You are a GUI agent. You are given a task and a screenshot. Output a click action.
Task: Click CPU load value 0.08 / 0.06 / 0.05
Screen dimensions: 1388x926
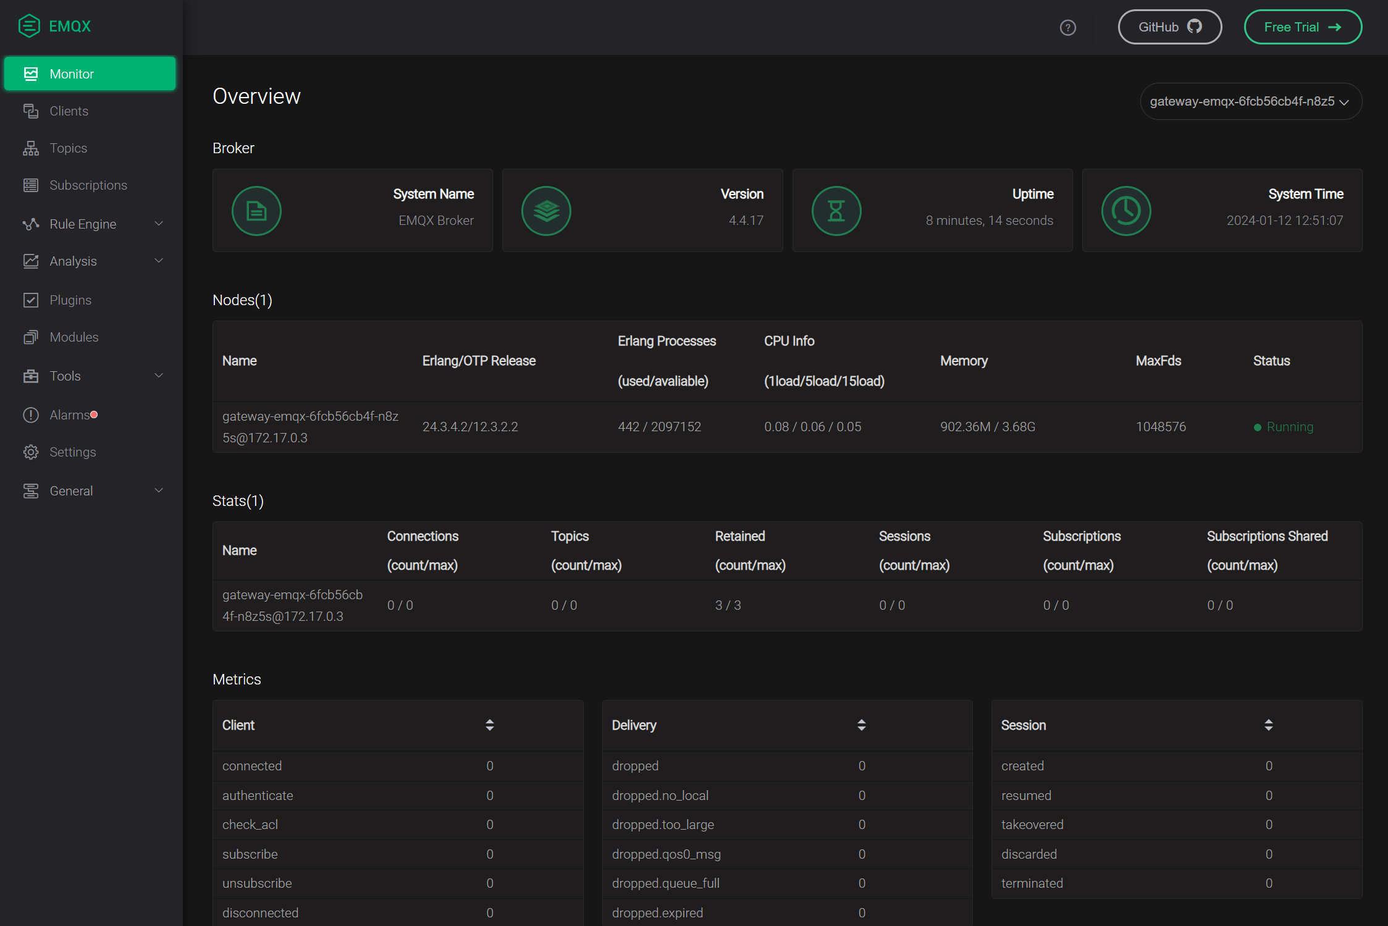click(812, 427)
